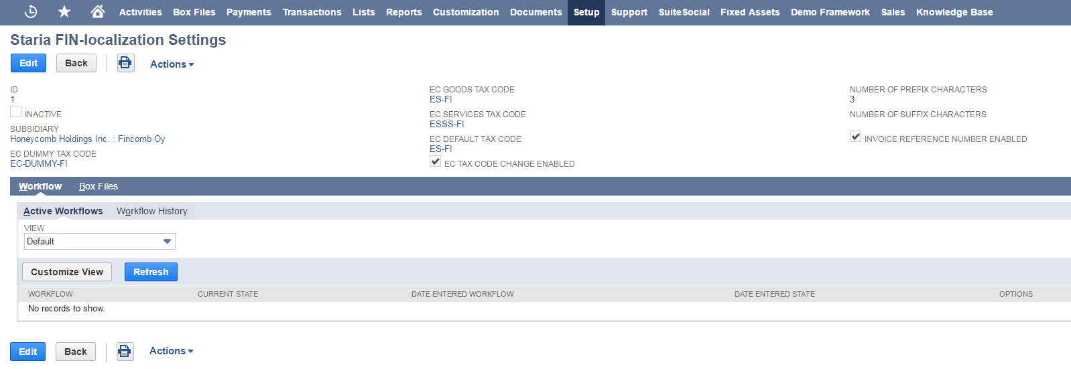Open the Recent Records clock icon
This screenshot has width=1071, height=369.
click(x=31, y=11)
